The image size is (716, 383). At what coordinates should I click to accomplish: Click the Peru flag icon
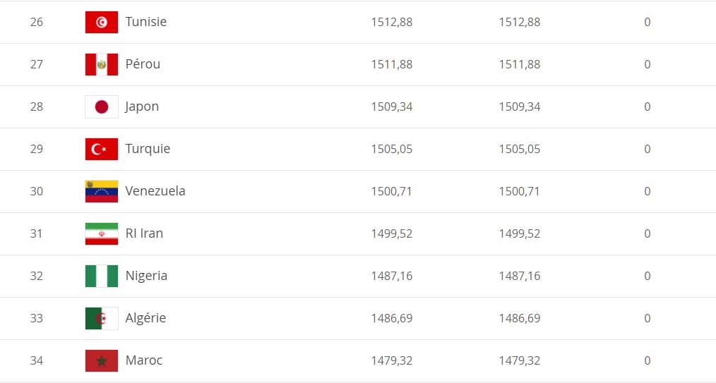(x=102, y=64)
